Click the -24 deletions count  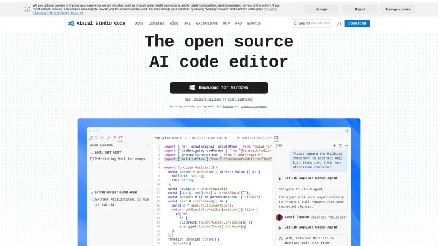[x=112, y=205]
